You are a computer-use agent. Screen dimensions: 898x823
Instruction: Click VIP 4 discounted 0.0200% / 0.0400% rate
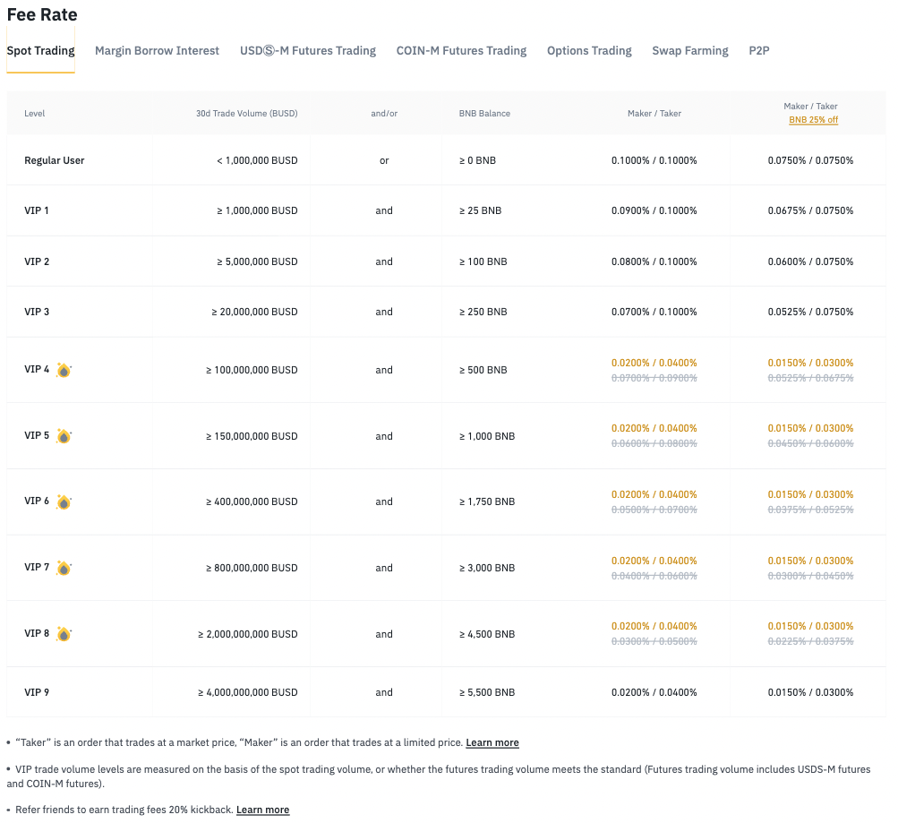654,363
